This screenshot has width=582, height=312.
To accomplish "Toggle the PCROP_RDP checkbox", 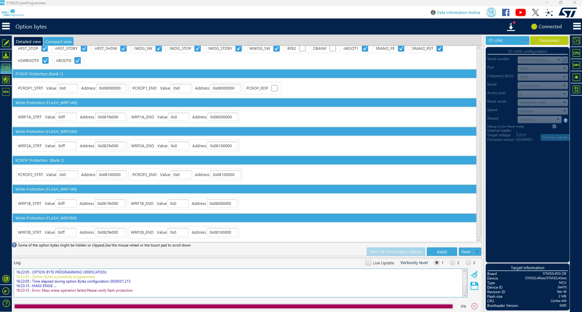I will coord(274,88).
